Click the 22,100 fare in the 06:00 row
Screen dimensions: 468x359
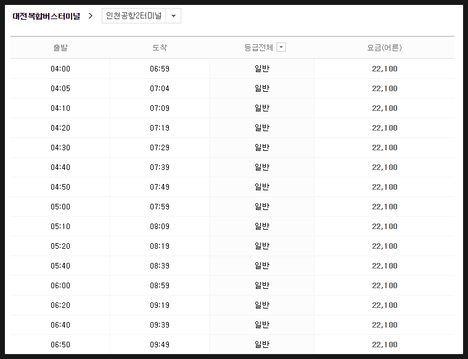tap(384, 285)
